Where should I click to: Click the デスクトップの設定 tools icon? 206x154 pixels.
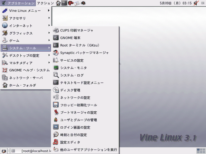pos(5,55)
